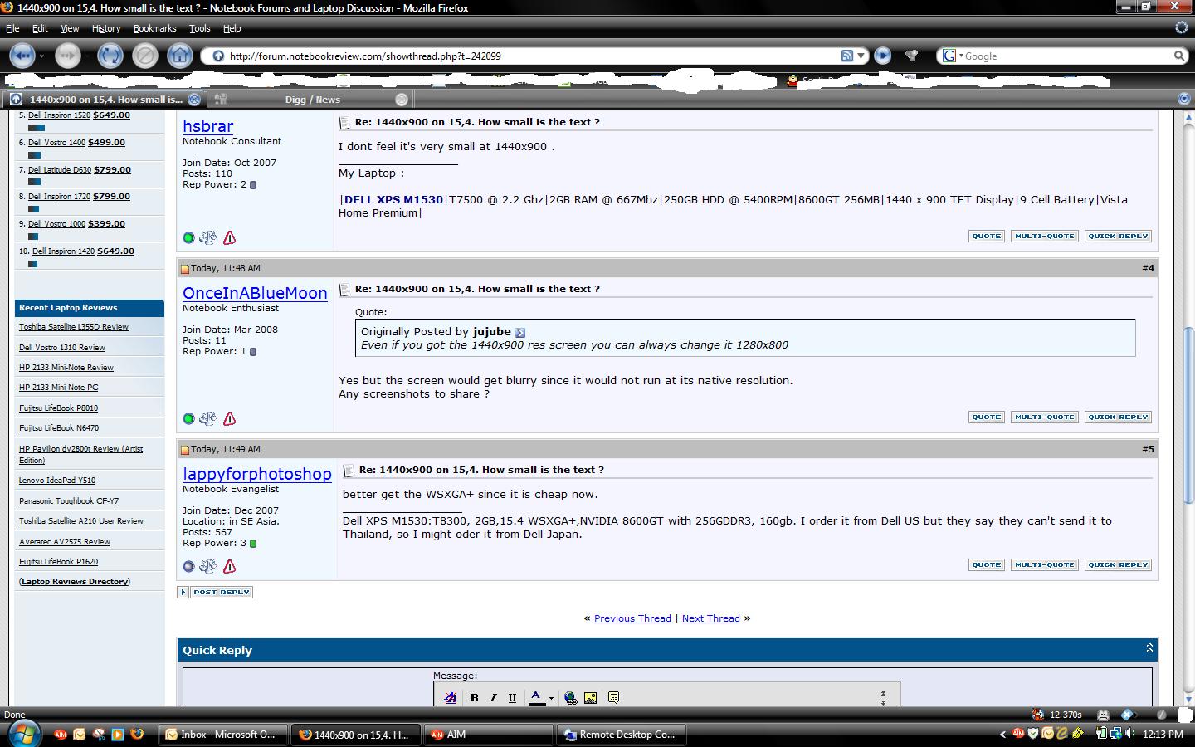Switch to the Digg / News tab
Image resolution: width=1195 pixels, height=747 pixels.
(x=311, y=99)
